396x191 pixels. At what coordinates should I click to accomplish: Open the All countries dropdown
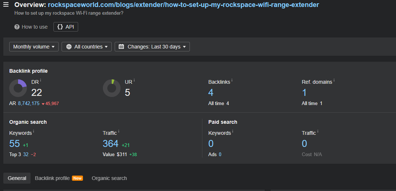pos(87,47)
